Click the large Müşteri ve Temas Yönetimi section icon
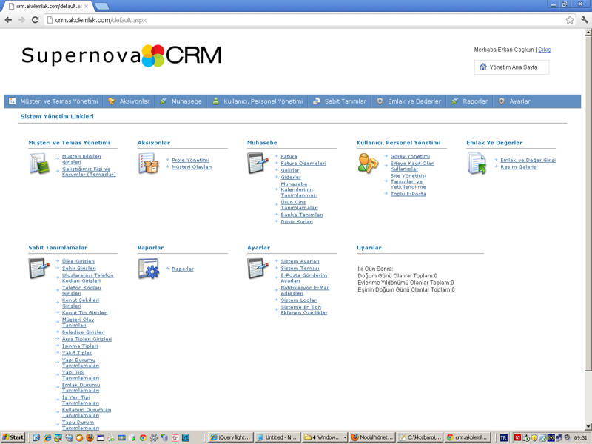The height and width of the screenshot is (444, 592). 39,164
